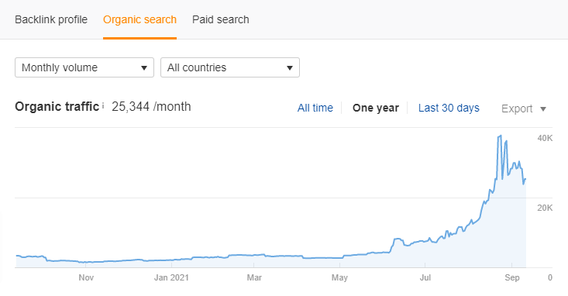Image resolution: width=568 pixels, height=296 pixels.
Task: Open the Export menu
Action: click(x=524, y=108)
